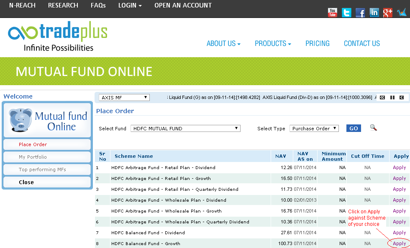This screenshot has height=248, width=410.
Task: Open the CONTACT US page
Action: [x=362, y=43]
